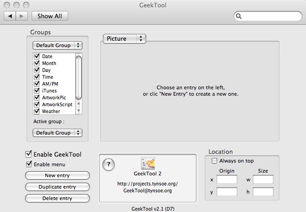Screen dimensions: 306x212
Task: Select the ArtworkScript entry row
Action: (x=54, y=104)
